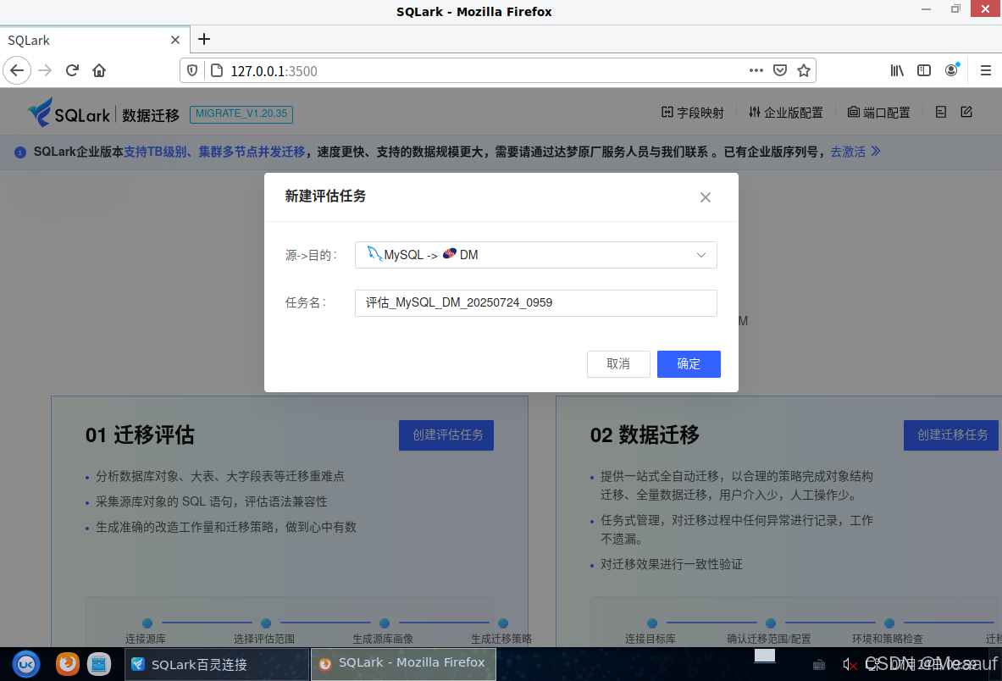Click the 选择评估范围 step marker
The width and height of the screenshot is (1002, 681).
tap(266, 623)
